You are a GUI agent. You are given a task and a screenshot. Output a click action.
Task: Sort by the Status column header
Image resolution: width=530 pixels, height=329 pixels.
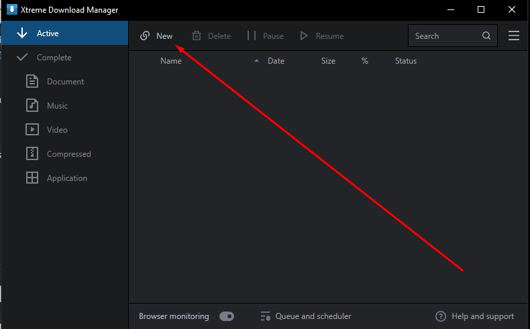(x=406, y=61)
